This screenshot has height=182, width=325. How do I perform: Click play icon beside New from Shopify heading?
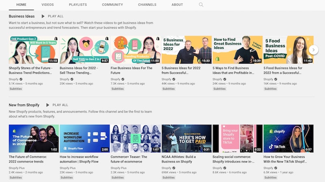pos(48,105)
